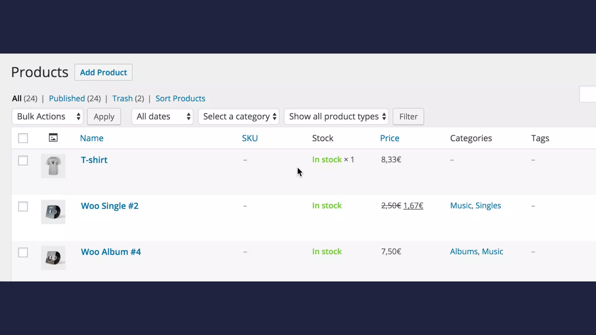The width and height of the screenshot is (596, 335).
Task: Open the Woo Single #2 thumbnail
Action: [x=53, y=212]
